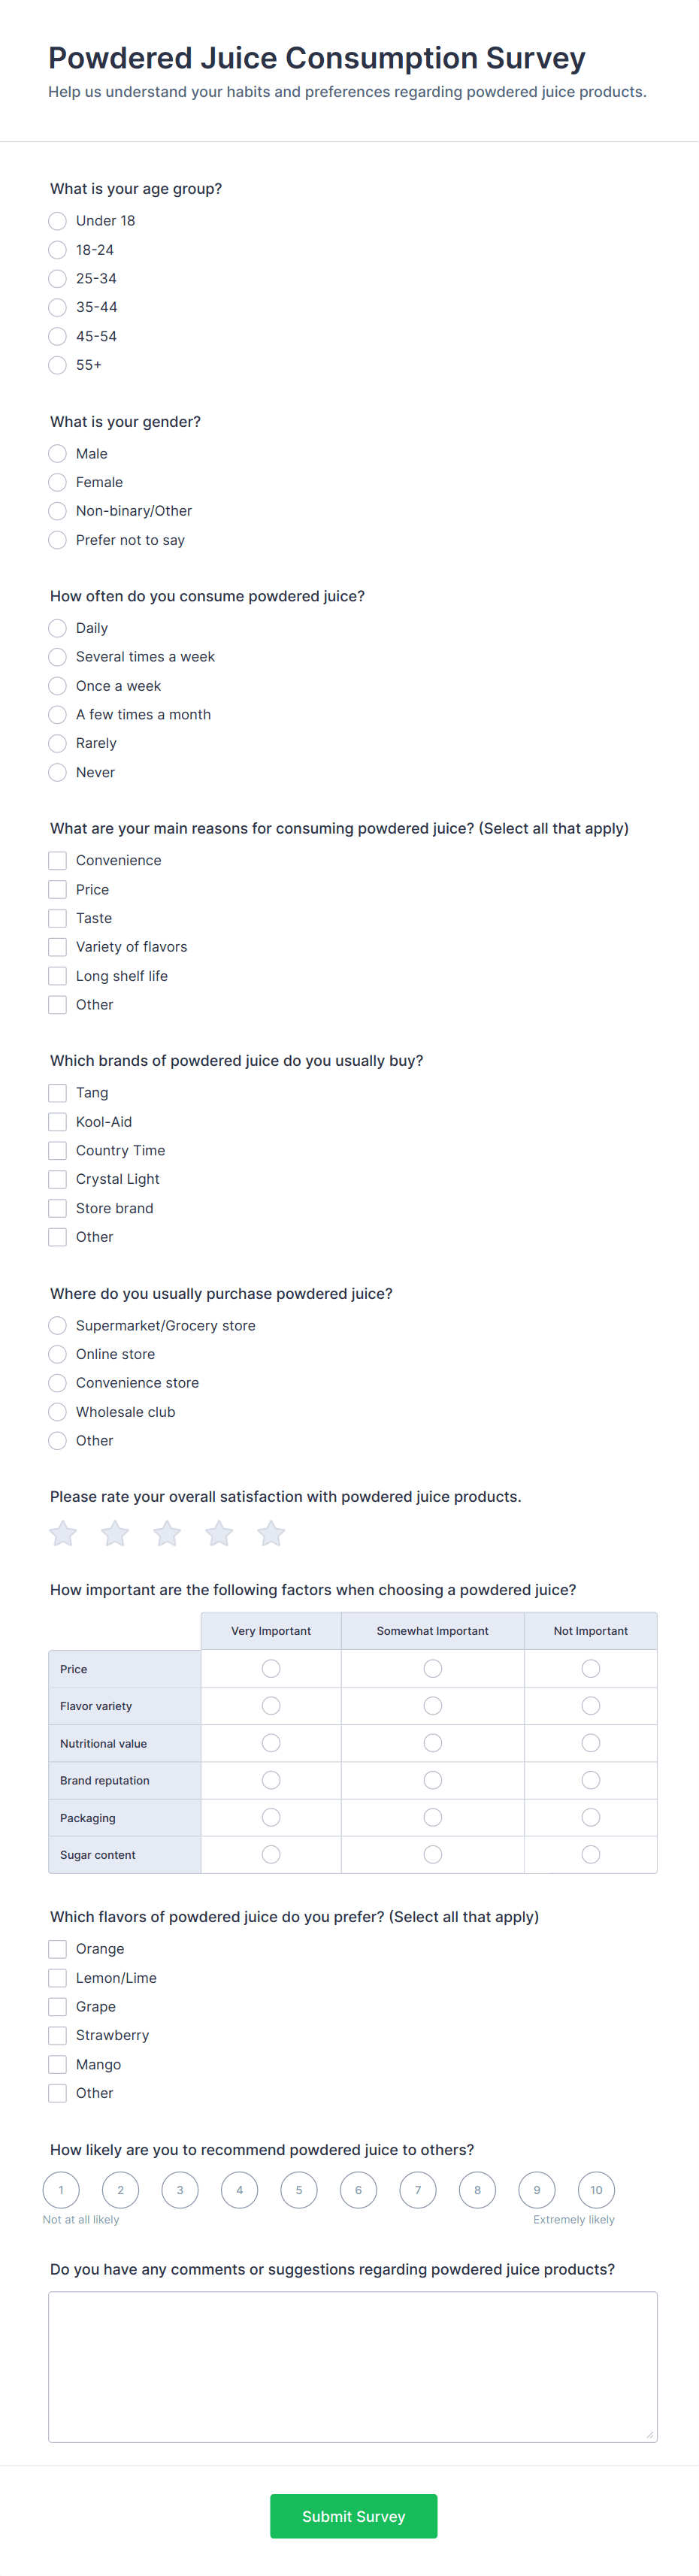This screenshot has height=2576, width=699.
Task: Check the Crystal Light brand
Action: point(57,1179)
